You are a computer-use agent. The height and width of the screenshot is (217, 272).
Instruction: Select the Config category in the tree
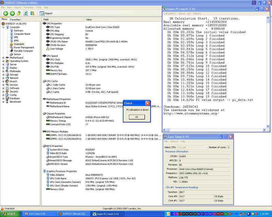(13, 95)
